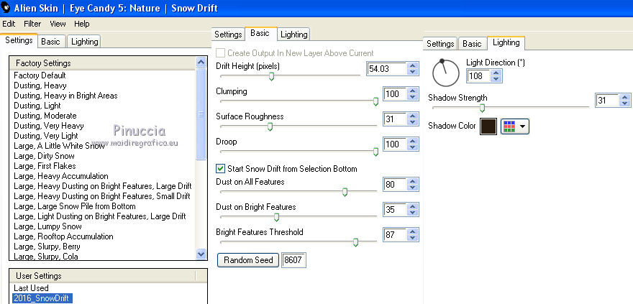Click the Alien Skin title bar icon
Viewport: 633px width, 304px height.
(x=5, y=8)
